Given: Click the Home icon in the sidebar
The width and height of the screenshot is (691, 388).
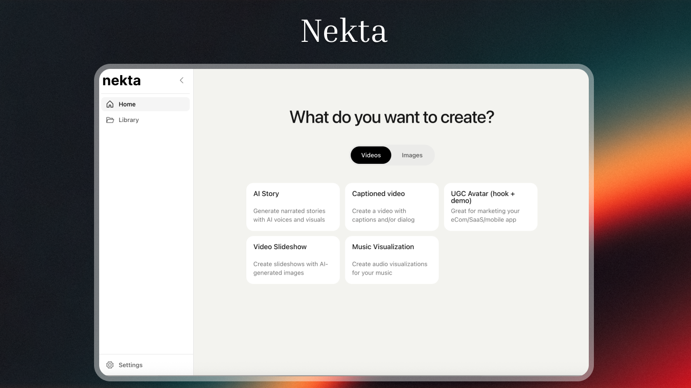Looking at the screenshot, I should (110, 104).
